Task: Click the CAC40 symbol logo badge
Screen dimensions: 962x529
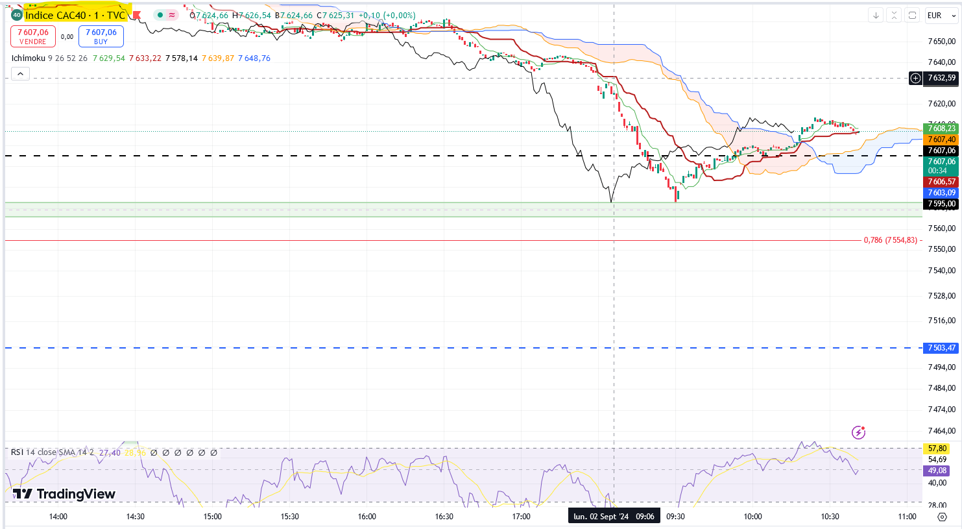Action: [x=16, y=15]
